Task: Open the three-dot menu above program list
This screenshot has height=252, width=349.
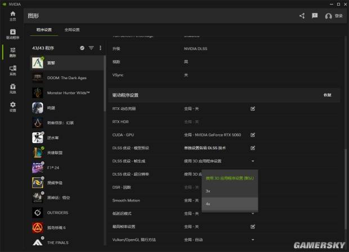Action: coord(100,48)
